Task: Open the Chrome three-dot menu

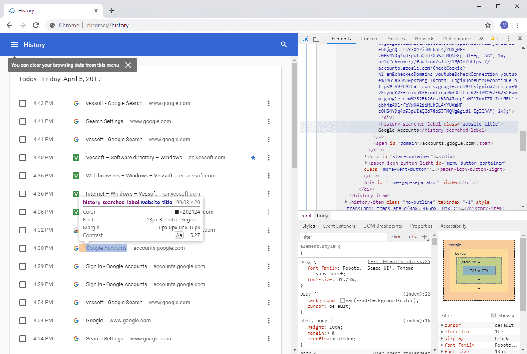Action: point(518,25)
